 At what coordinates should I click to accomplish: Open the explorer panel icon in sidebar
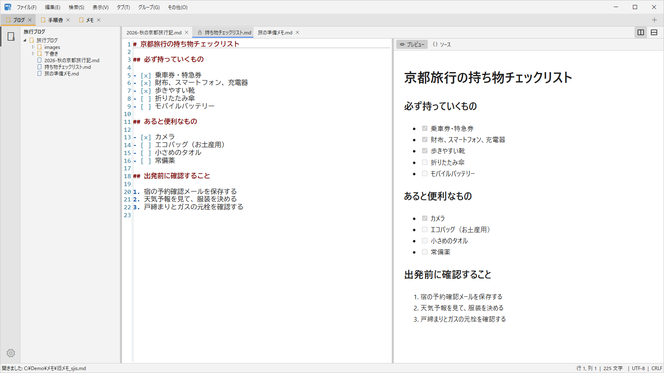[11, 36]
